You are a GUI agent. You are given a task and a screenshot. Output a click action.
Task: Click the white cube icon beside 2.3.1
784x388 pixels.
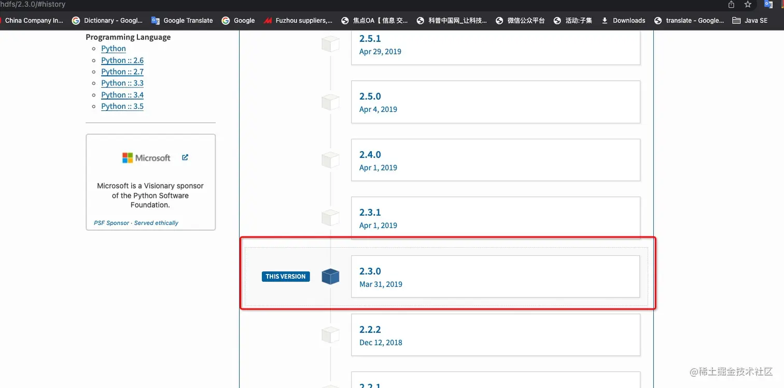[x=330, y=218]
